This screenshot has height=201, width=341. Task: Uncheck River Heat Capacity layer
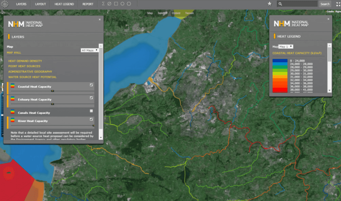coord(91,119)
